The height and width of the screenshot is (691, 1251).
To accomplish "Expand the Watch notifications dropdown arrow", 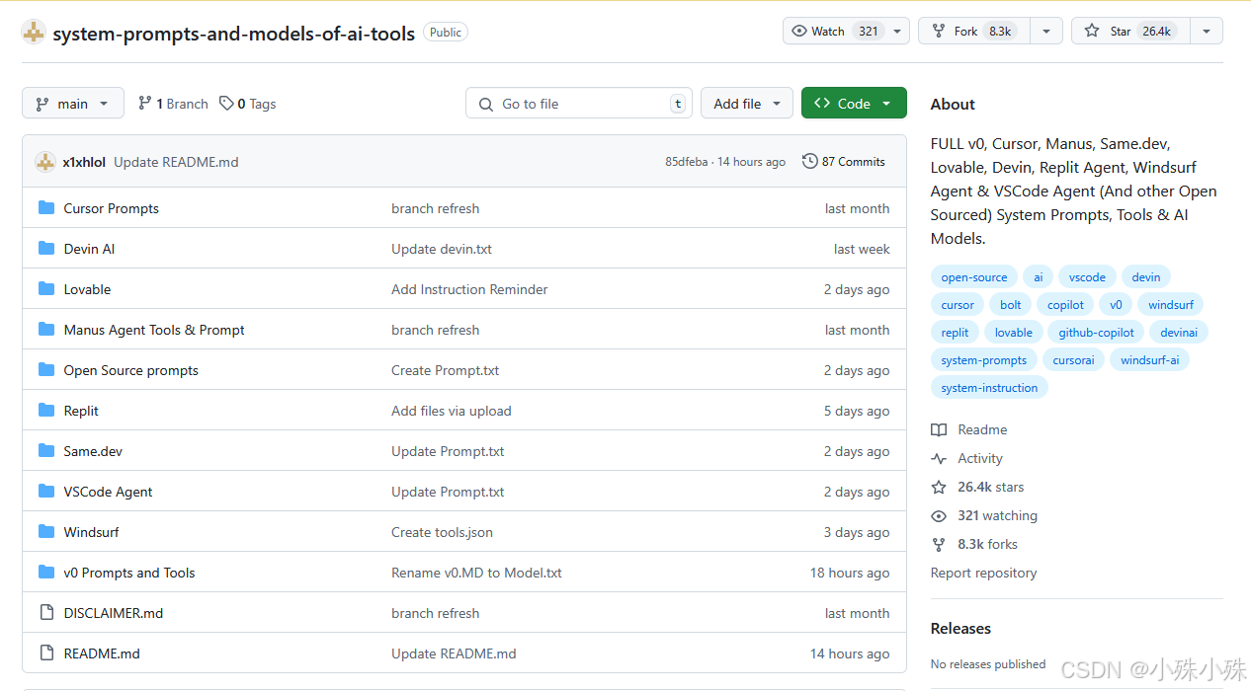I will pos(897,31).
